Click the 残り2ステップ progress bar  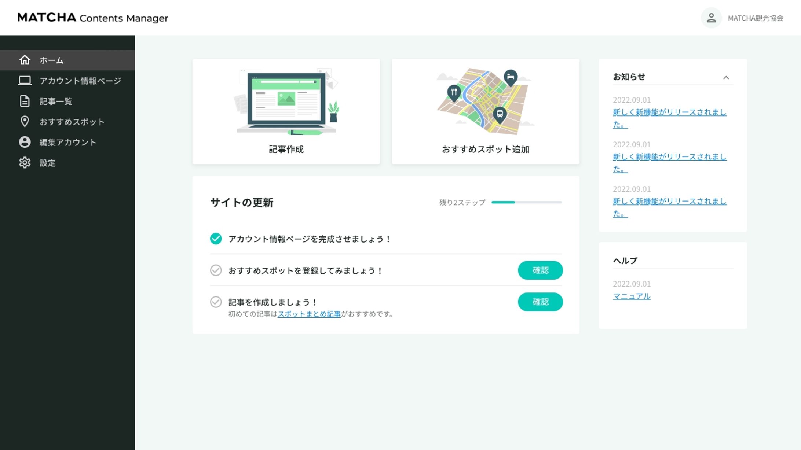click(526, 202)
